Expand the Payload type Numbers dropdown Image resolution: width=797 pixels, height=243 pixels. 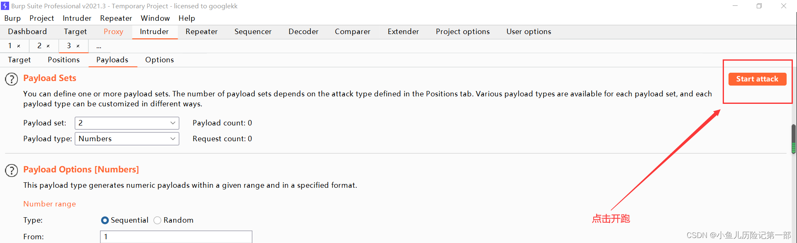127,139
